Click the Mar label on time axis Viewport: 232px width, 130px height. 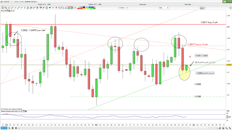pyautogui.click(x=96, y=125)
